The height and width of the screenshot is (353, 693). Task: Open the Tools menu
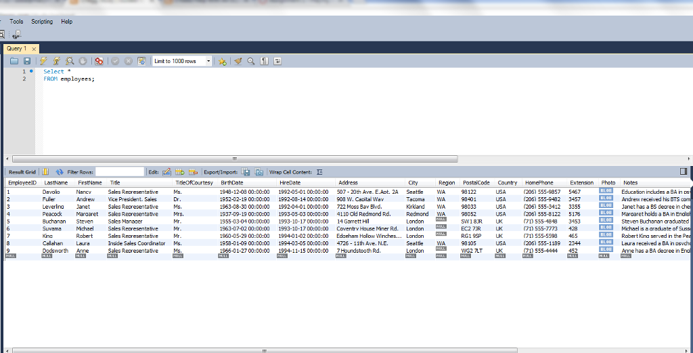16,21
